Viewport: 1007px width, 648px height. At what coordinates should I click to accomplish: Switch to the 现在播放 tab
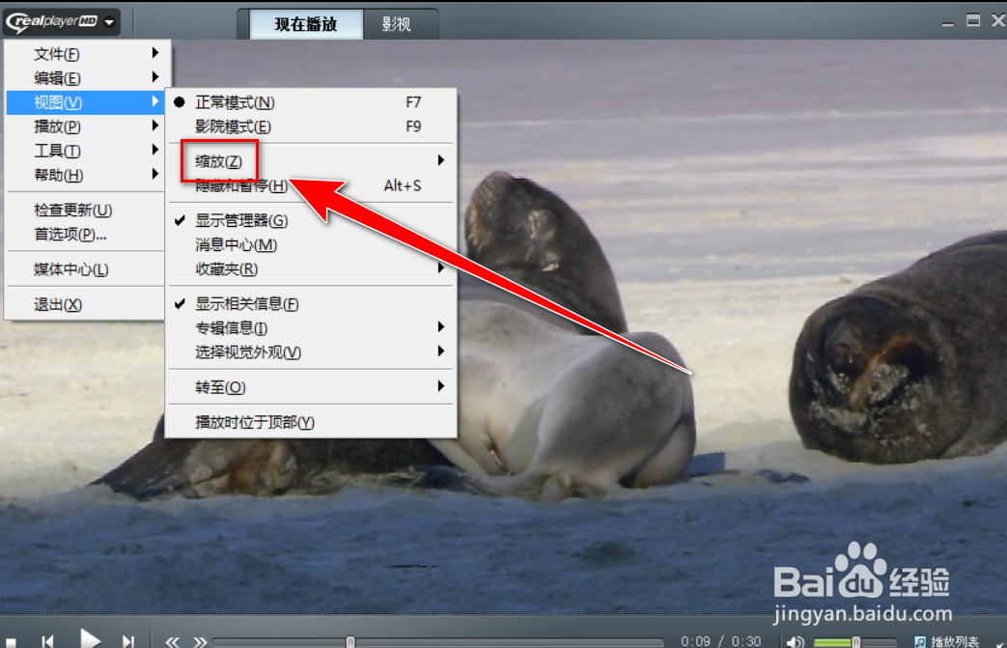(306, 24)
